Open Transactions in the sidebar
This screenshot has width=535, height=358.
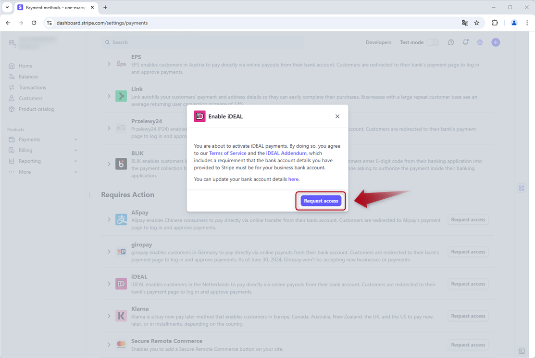32,88
